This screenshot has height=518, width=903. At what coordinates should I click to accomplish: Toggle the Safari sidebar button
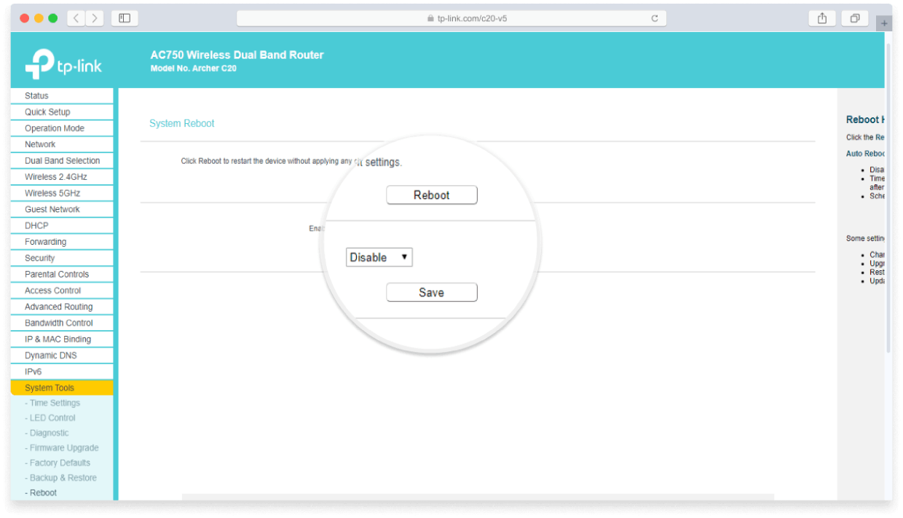coord(125,18)
